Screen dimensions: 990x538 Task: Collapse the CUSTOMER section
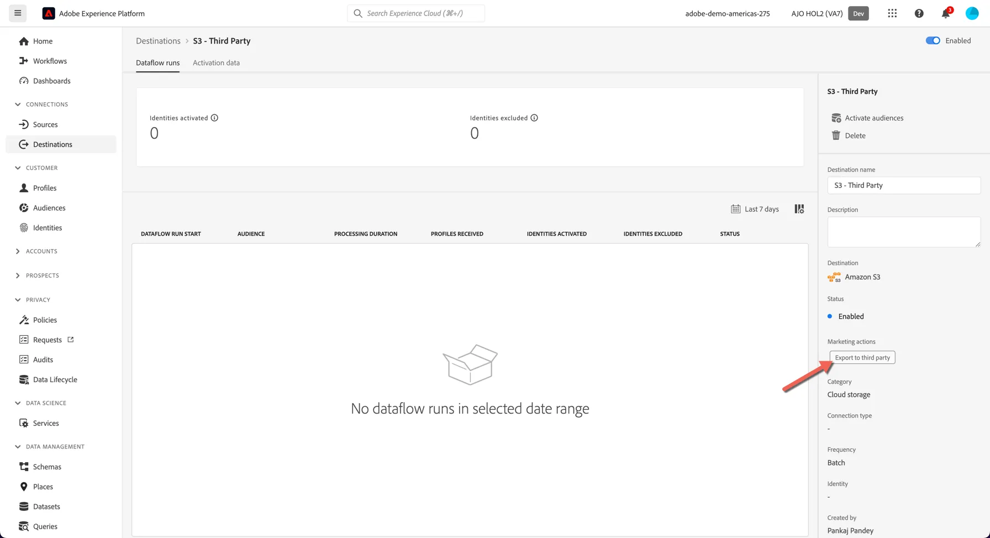tap(36, 168)
